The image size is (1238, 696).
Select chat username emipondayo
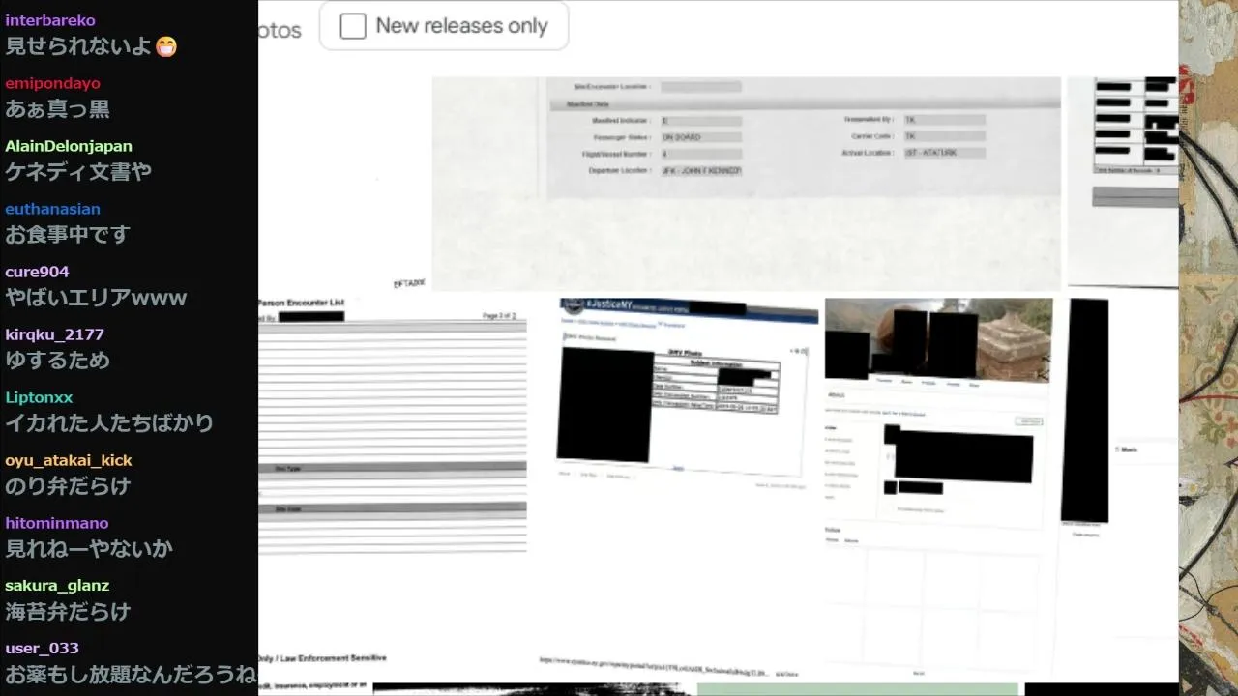pos(52,83)
